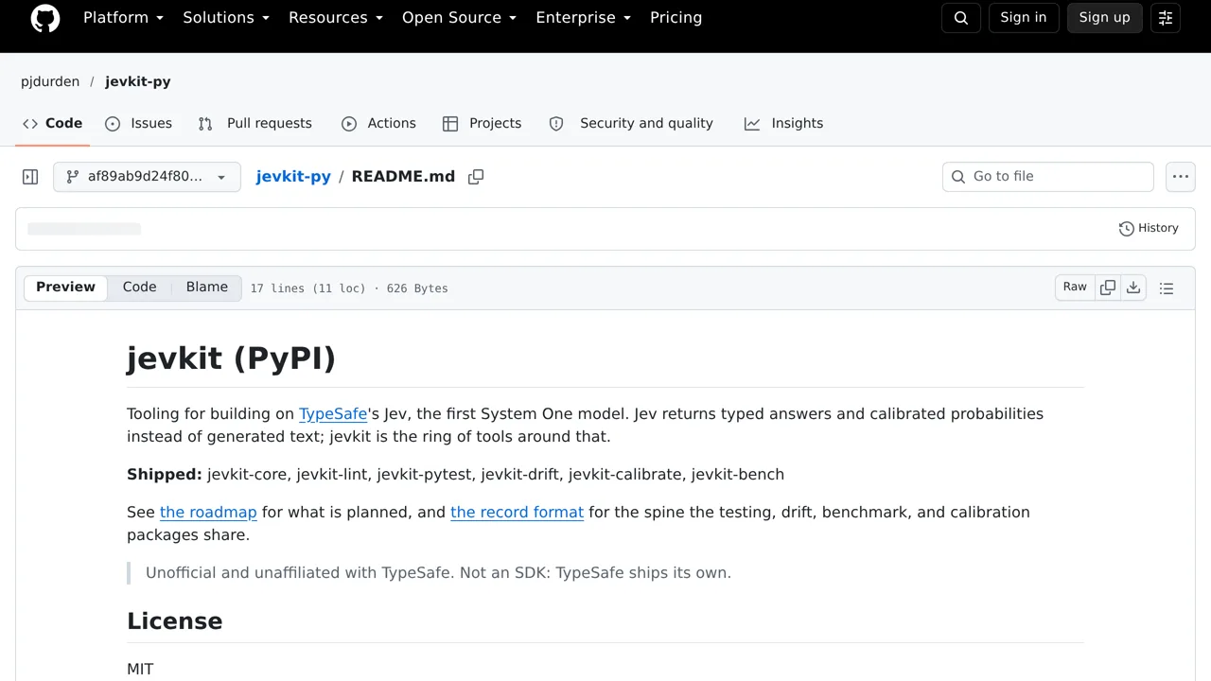
Task: Switch to the Preview view
Action: 65,288
